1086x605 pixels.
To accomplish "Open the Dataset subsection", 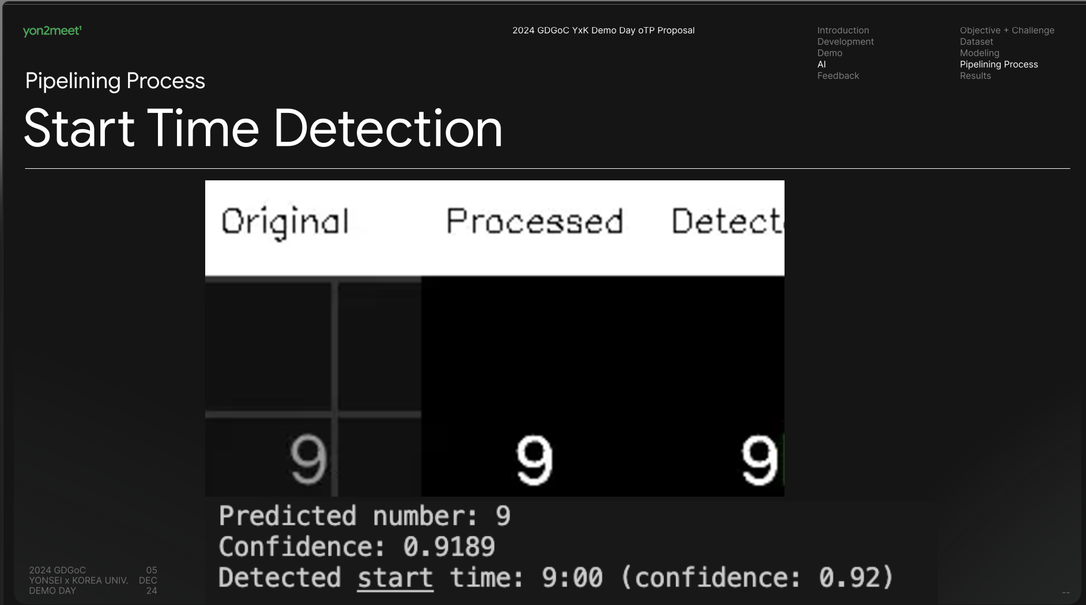I will click(976, 41).
